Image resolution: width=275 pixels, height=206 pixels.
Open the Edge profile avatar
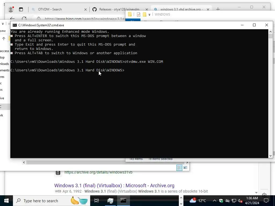11,9
